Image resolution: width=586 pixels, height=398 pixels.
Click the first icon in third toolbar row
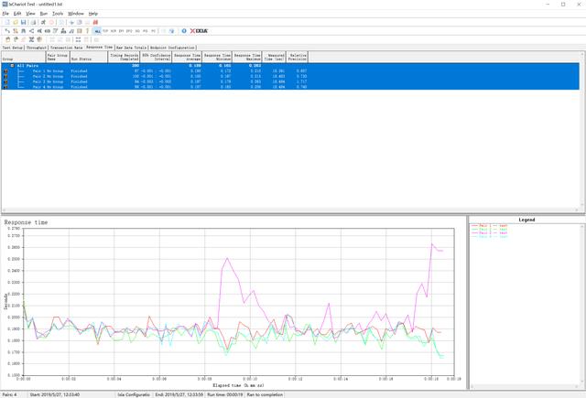[6, 38]
